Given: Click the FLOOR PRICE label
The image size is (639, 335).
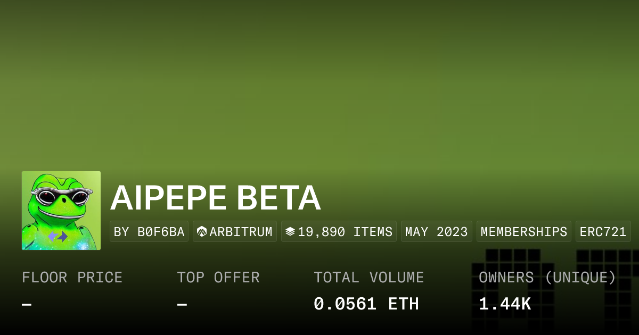Looking at the screenshot, I should pyautogui.click(x=72, y=278).
